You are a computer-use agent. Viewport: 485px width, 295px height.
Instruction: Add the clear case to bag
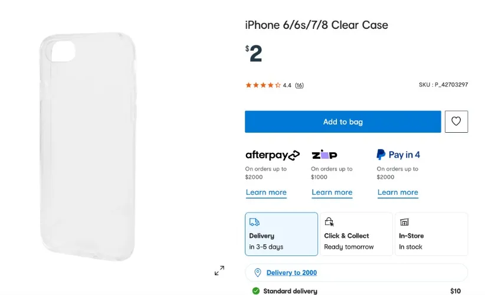point(343,122)
